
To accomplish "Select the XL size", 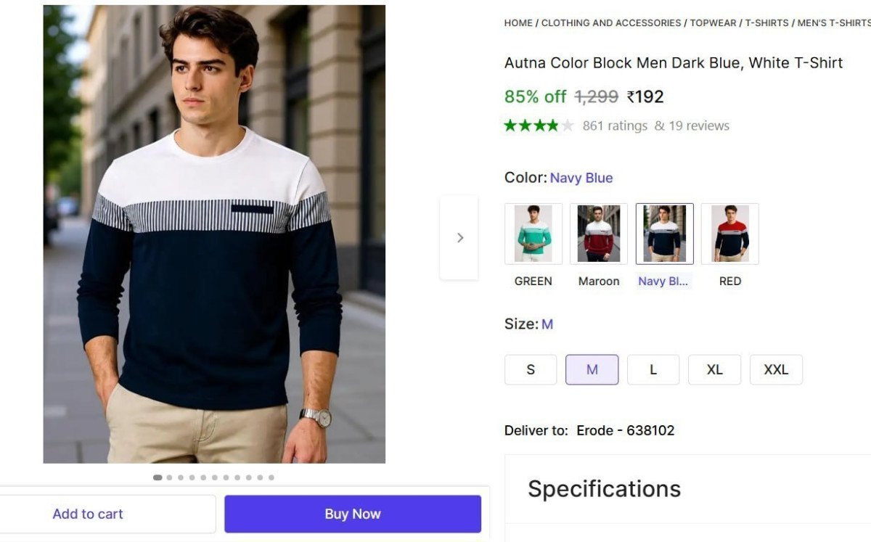I will (714, 369).
